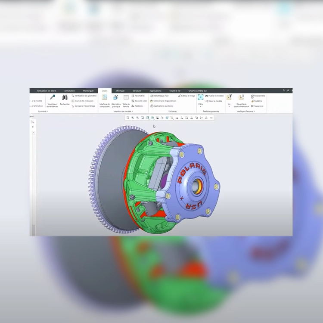Expand the Examiner group overflow
Image resolution: width=323 pixels, height=323 pixels.
(x=43, y=111)
